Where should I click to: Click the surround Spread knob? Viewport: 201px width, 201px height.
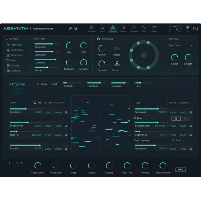click(102, 64)
